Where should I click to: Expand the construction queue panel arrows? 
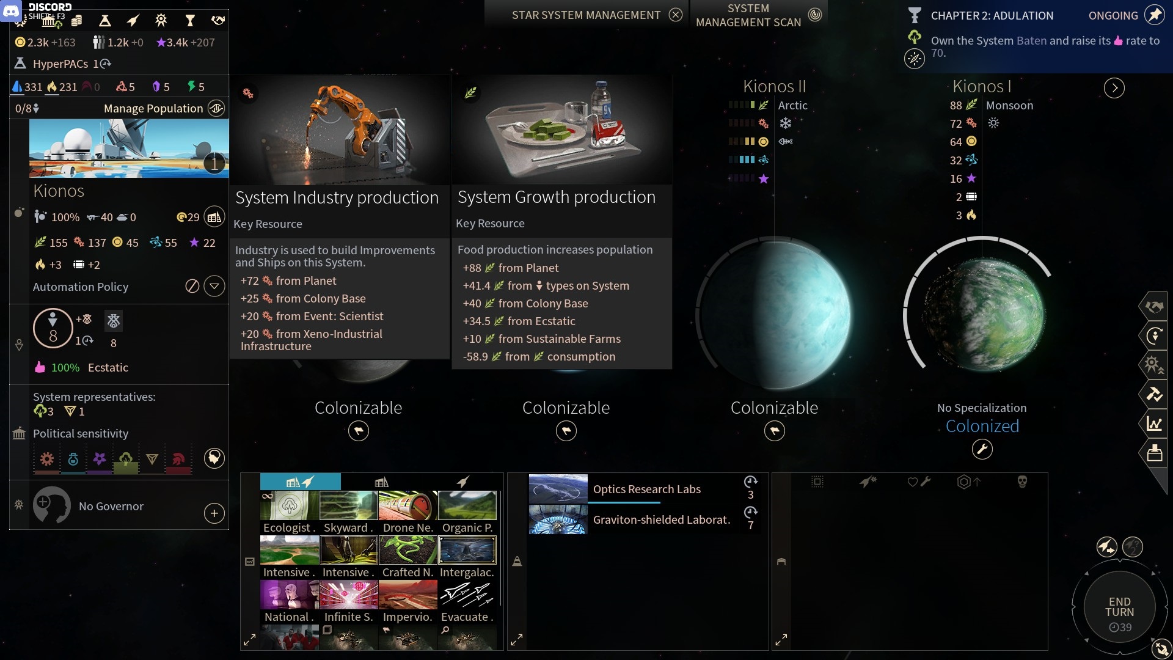coord(516,640)
